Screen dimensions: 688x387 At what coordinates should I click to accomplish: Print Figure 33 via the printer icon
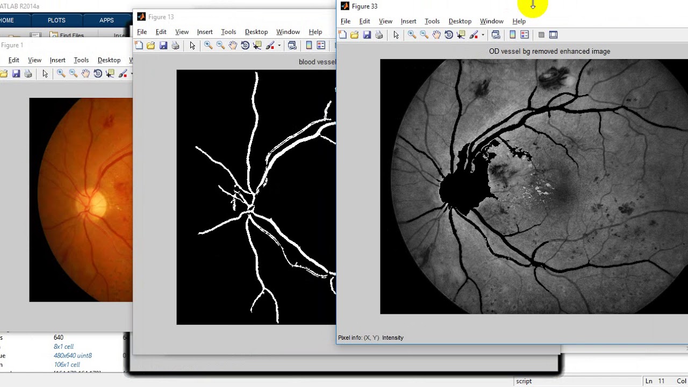pyautogui.click(x=379, y=35)
